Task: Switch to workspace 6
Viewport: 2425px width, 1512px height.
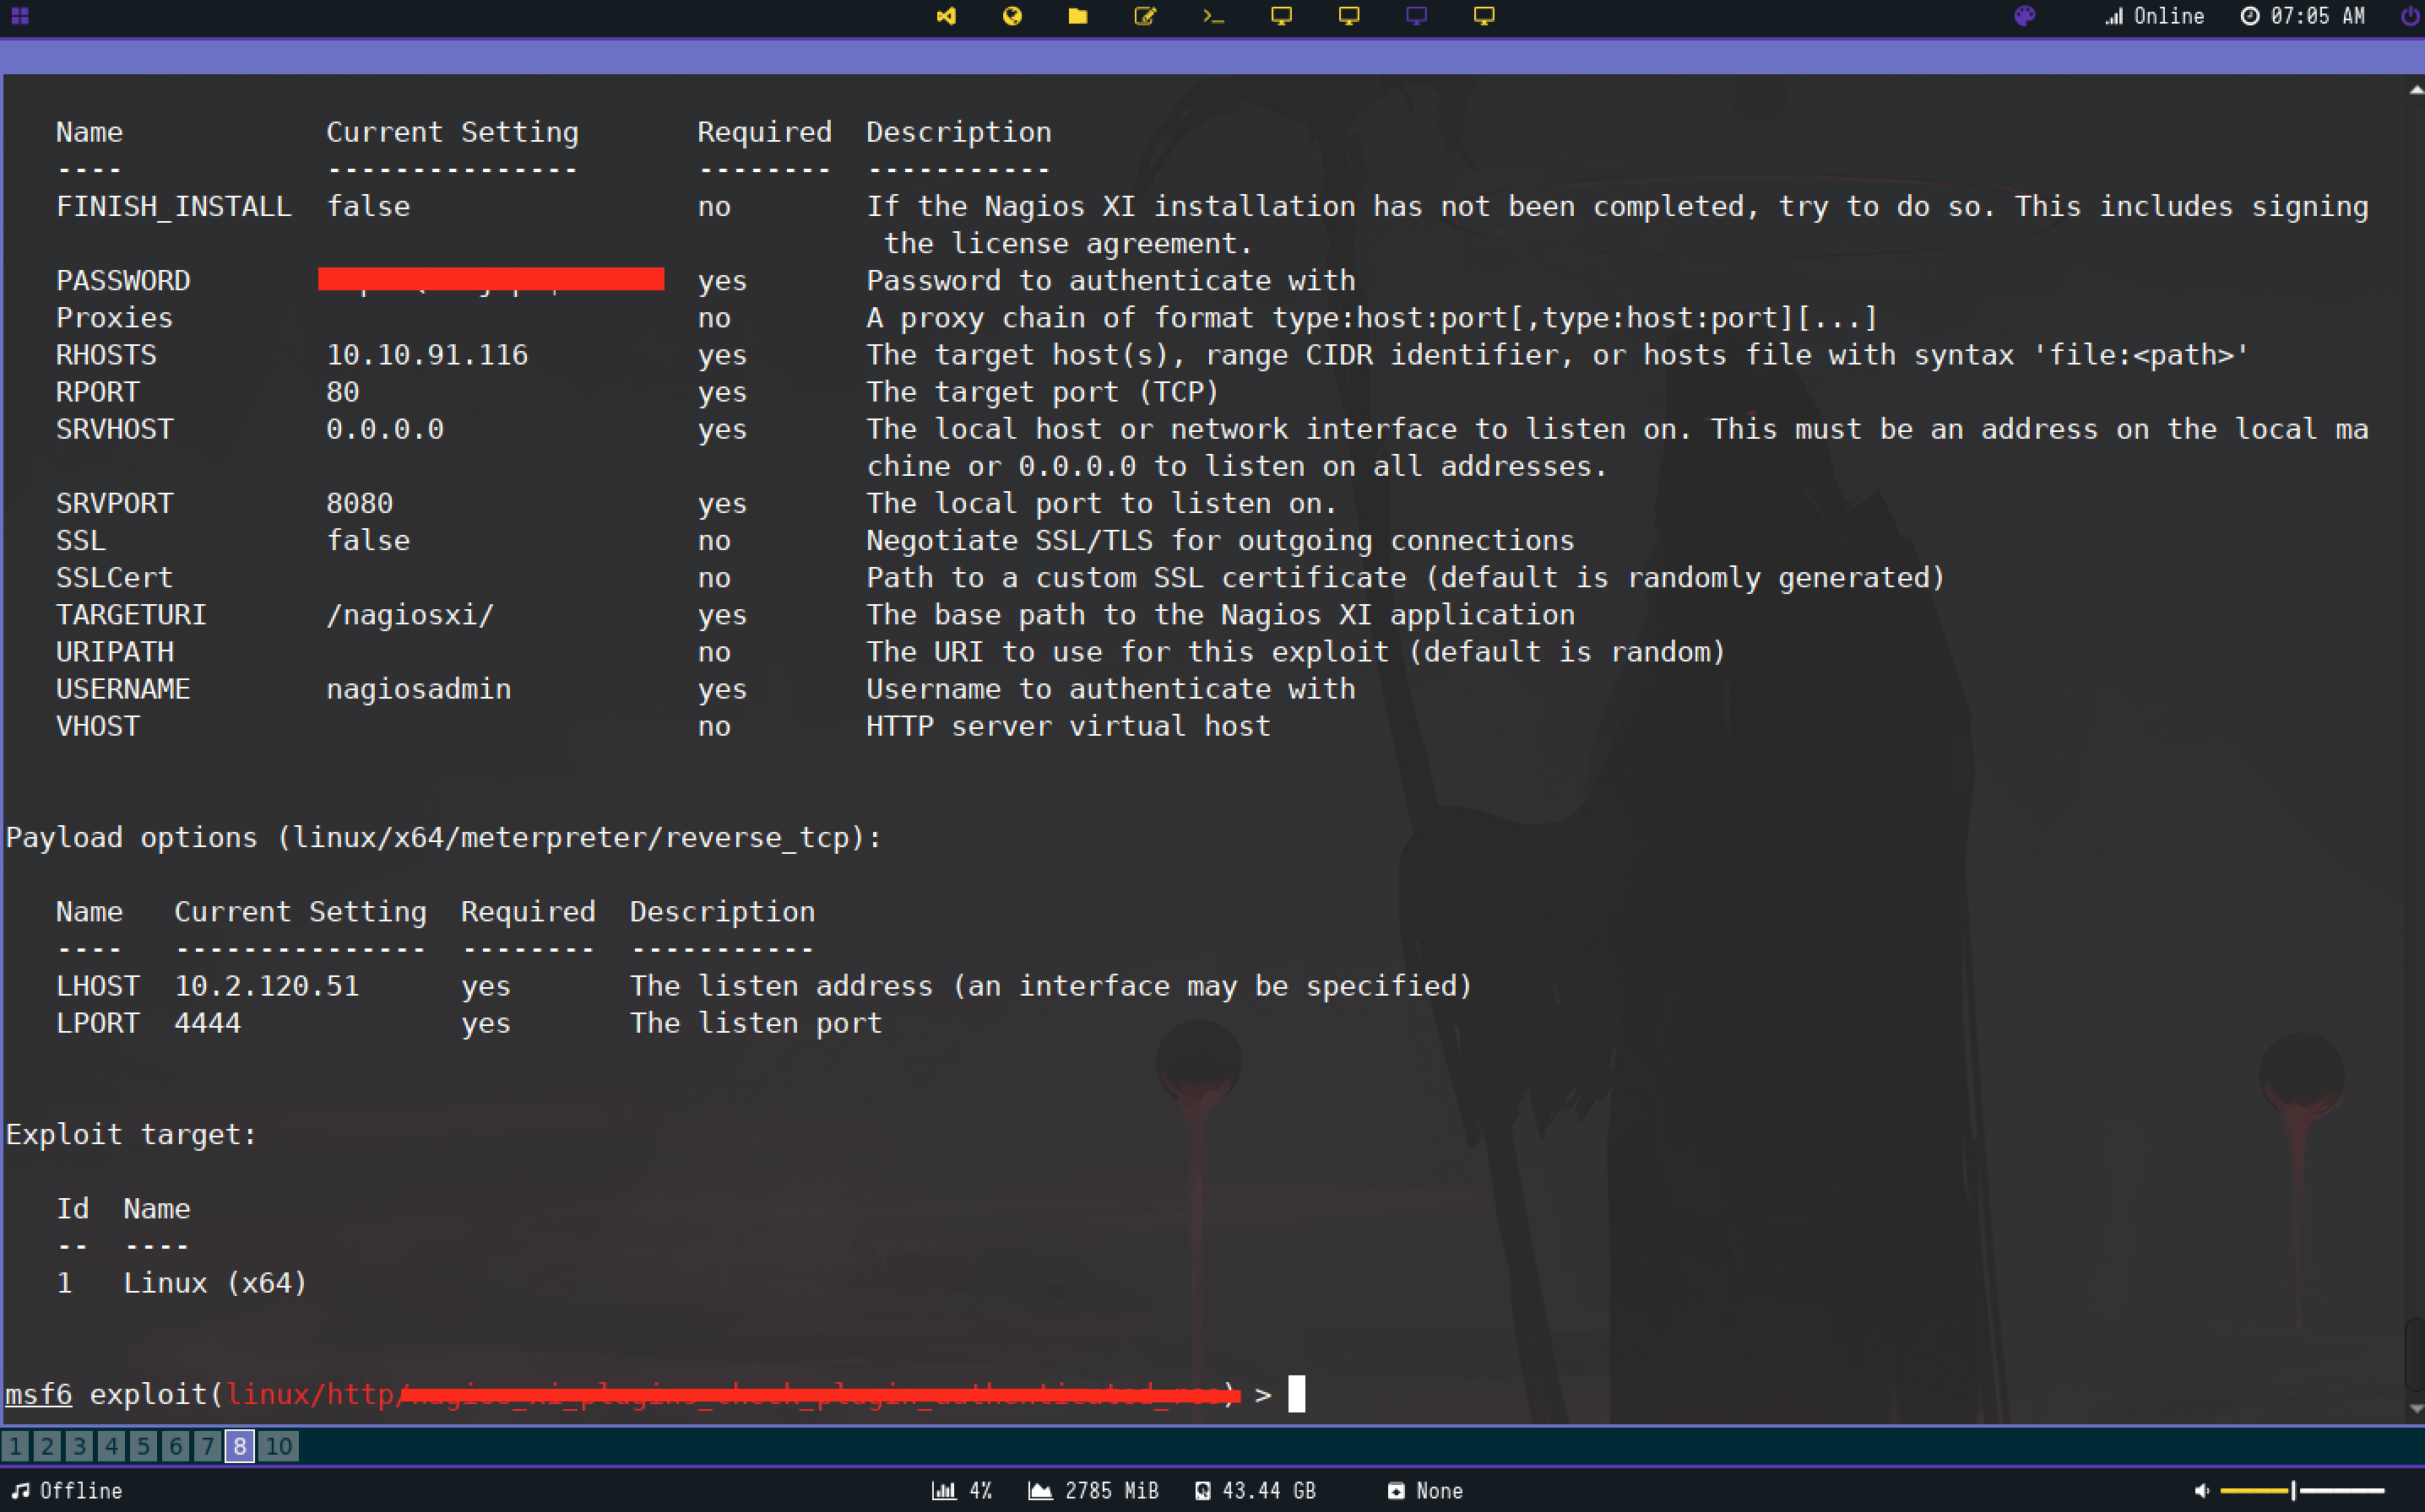Action: (x=175, y=1446)
